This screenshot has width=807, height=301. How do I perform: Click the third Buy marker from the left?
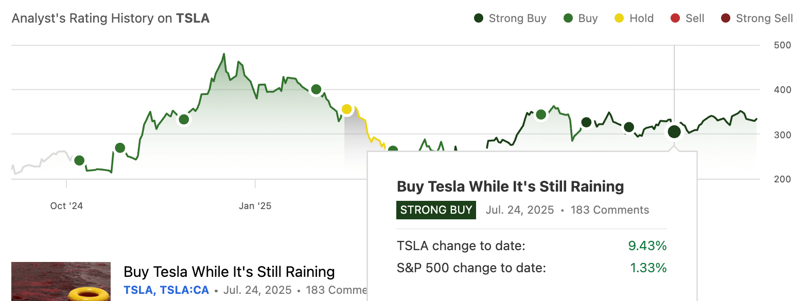point(184,120)
